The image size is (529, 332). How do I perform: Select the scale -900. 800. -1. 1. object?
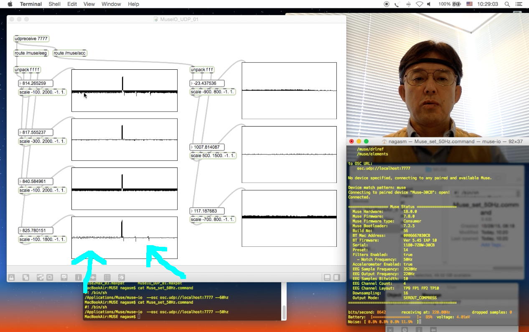(213, 91)
